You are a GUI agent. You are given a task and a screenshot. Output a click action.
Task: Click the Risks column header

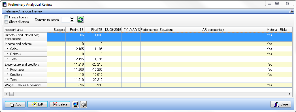(x=286, y=30)
